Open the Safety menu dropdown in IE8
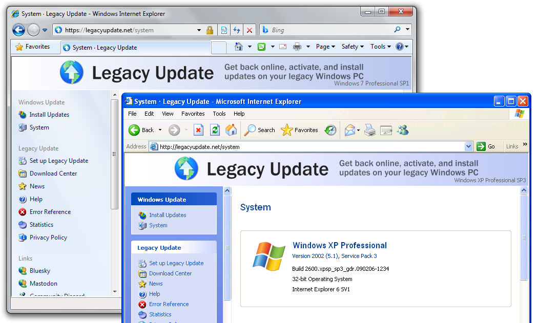The height and width of the screenshot is (323, 538). tap(353, 47)
